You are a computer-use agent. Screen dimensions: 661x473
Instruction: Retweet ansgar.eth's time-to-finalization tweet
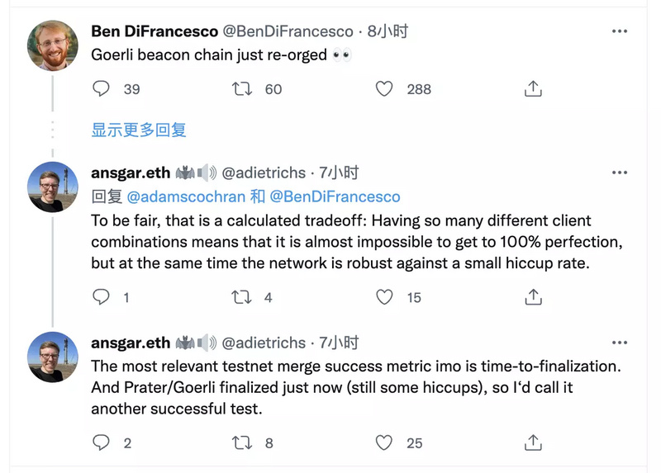click(x=243, y=443)
